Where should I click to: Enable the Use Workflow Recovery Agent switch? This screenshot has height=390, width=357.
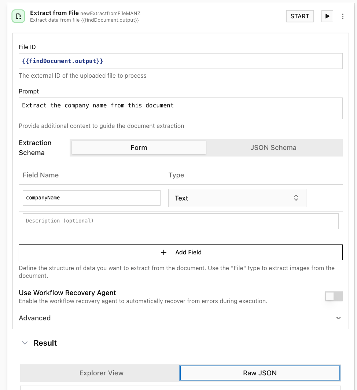click(334, 296)
